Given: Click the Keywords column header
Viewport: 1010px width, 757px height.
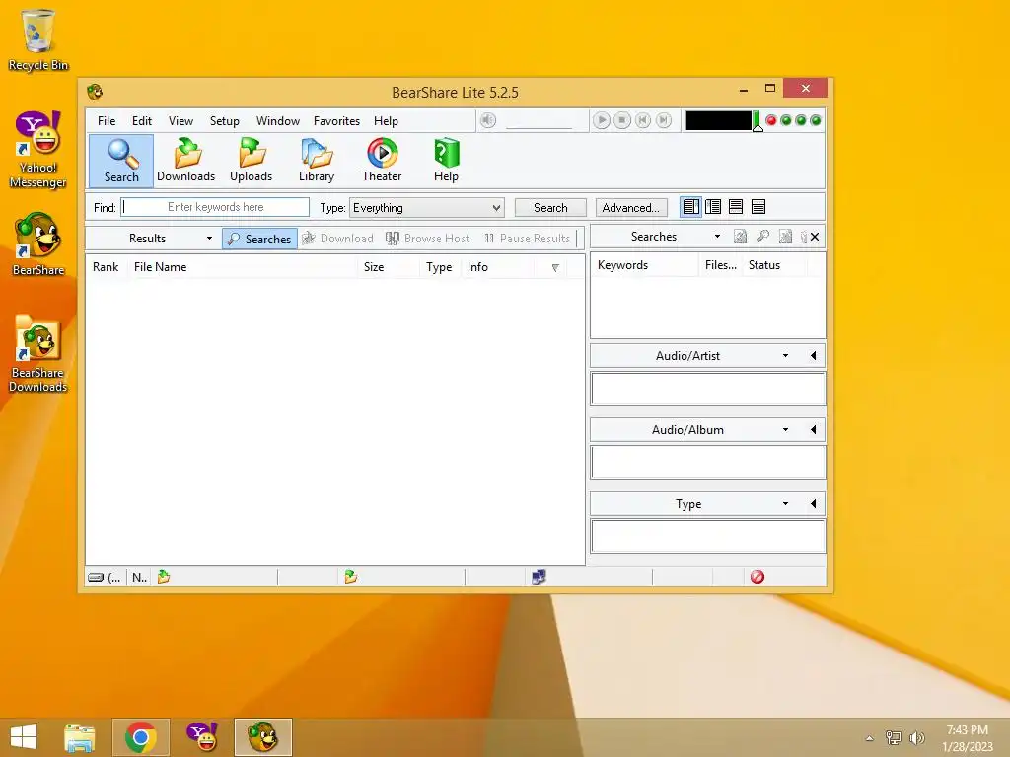Looking at the screenshot, I should click(645, 265).
